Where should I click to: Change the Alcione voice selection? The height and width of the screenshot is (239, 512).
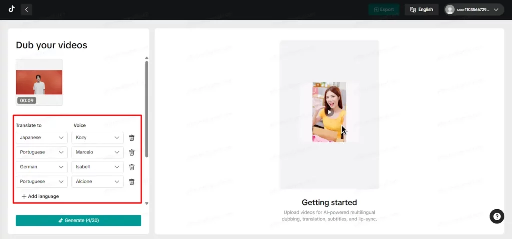click(x=97, y=182)
